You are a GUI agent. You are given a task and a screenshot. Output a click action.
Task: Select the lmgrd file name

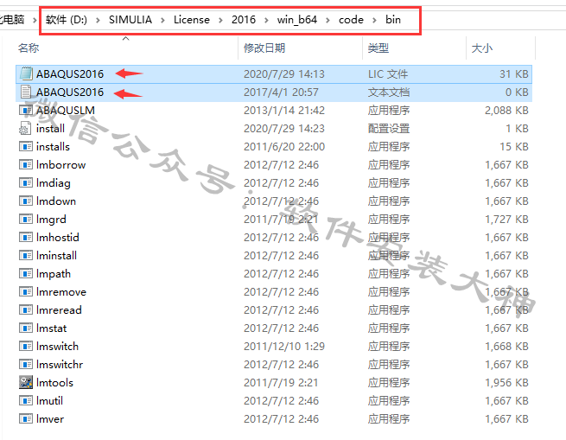pyautogui.click(x=51, y=220)
